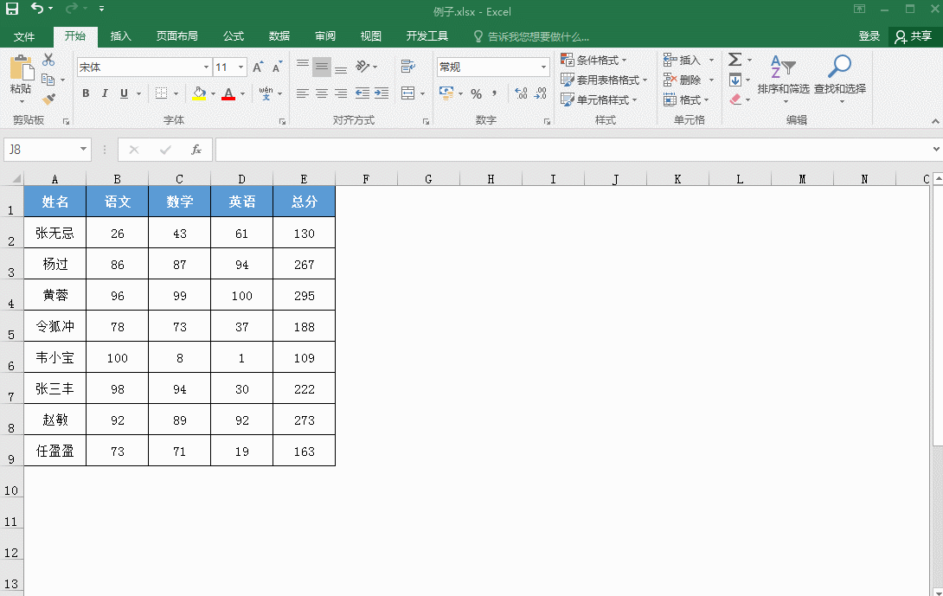Click the yellow fill color button
Screen dimensions: 943x596
pos(199,93)
